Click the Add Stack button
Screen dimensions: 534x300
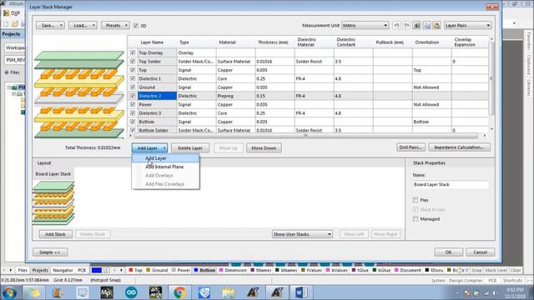click(x=55, y=234)
